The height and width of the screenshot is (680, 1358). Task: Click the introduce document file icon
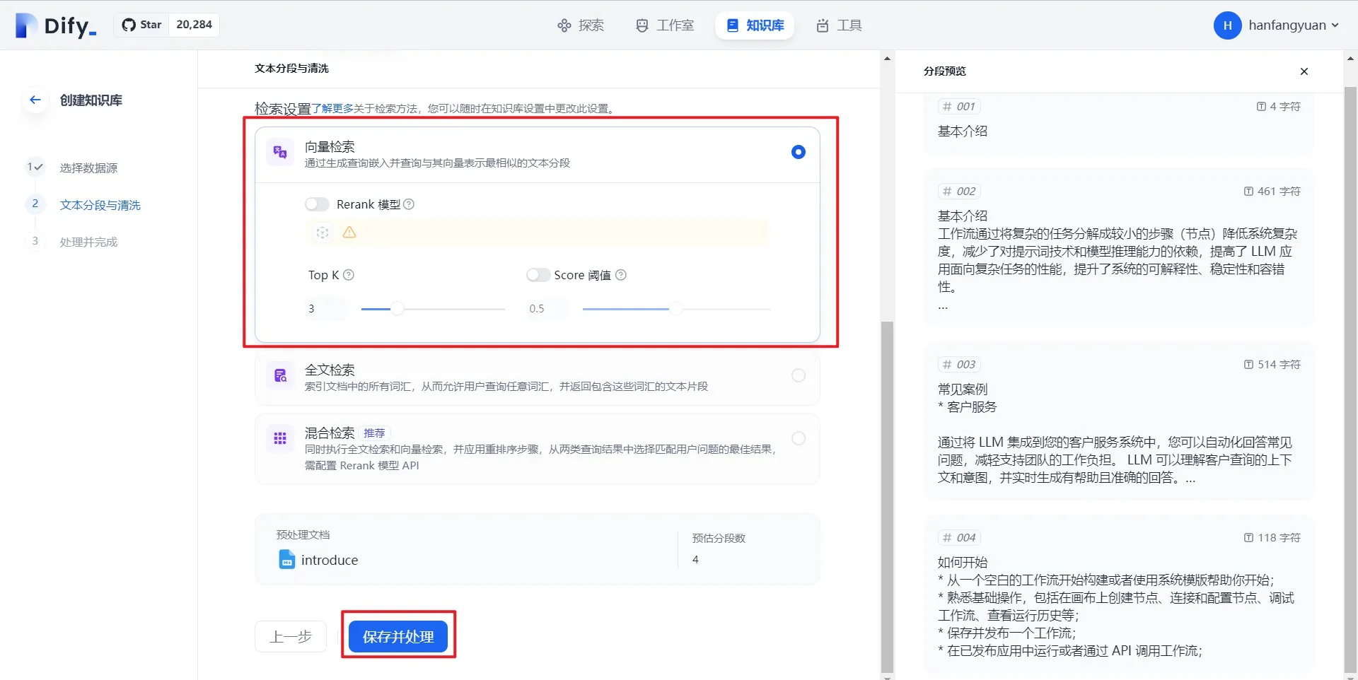tap(286, 560)
